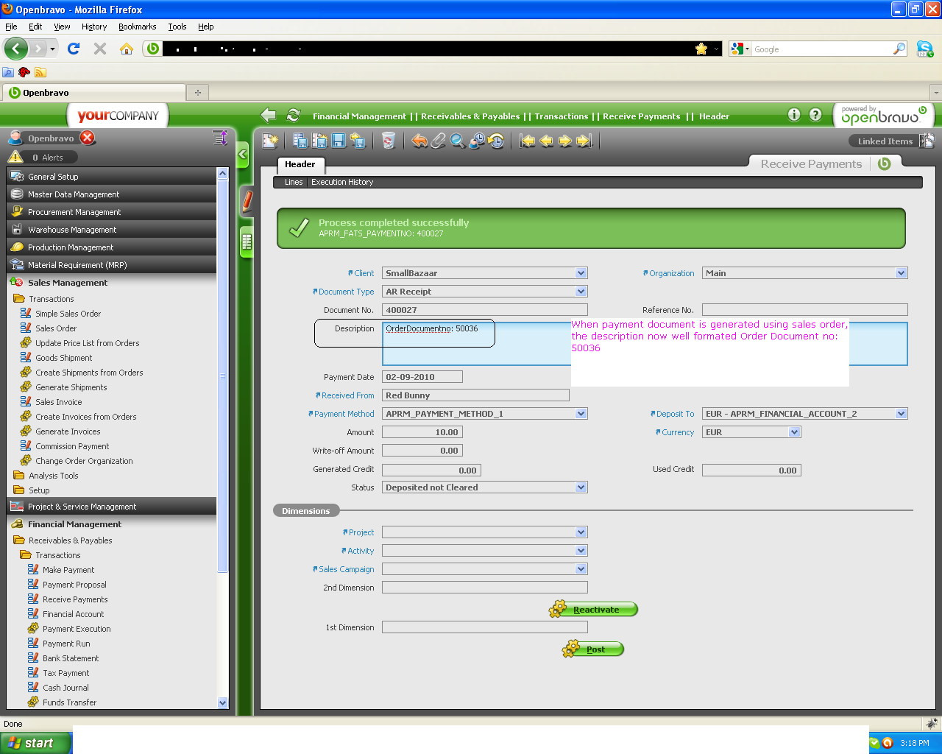Click the Delete record trash icon

tap(389, 141)
